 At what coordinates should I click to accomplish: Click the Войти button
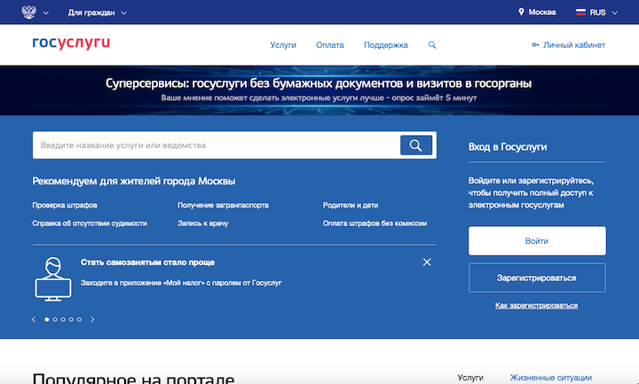tap(537, 241)
